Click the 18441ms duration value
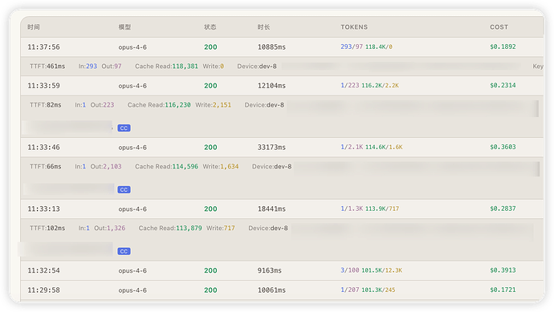This screenshot has width=554, height=312. click(x=271, y=209)
